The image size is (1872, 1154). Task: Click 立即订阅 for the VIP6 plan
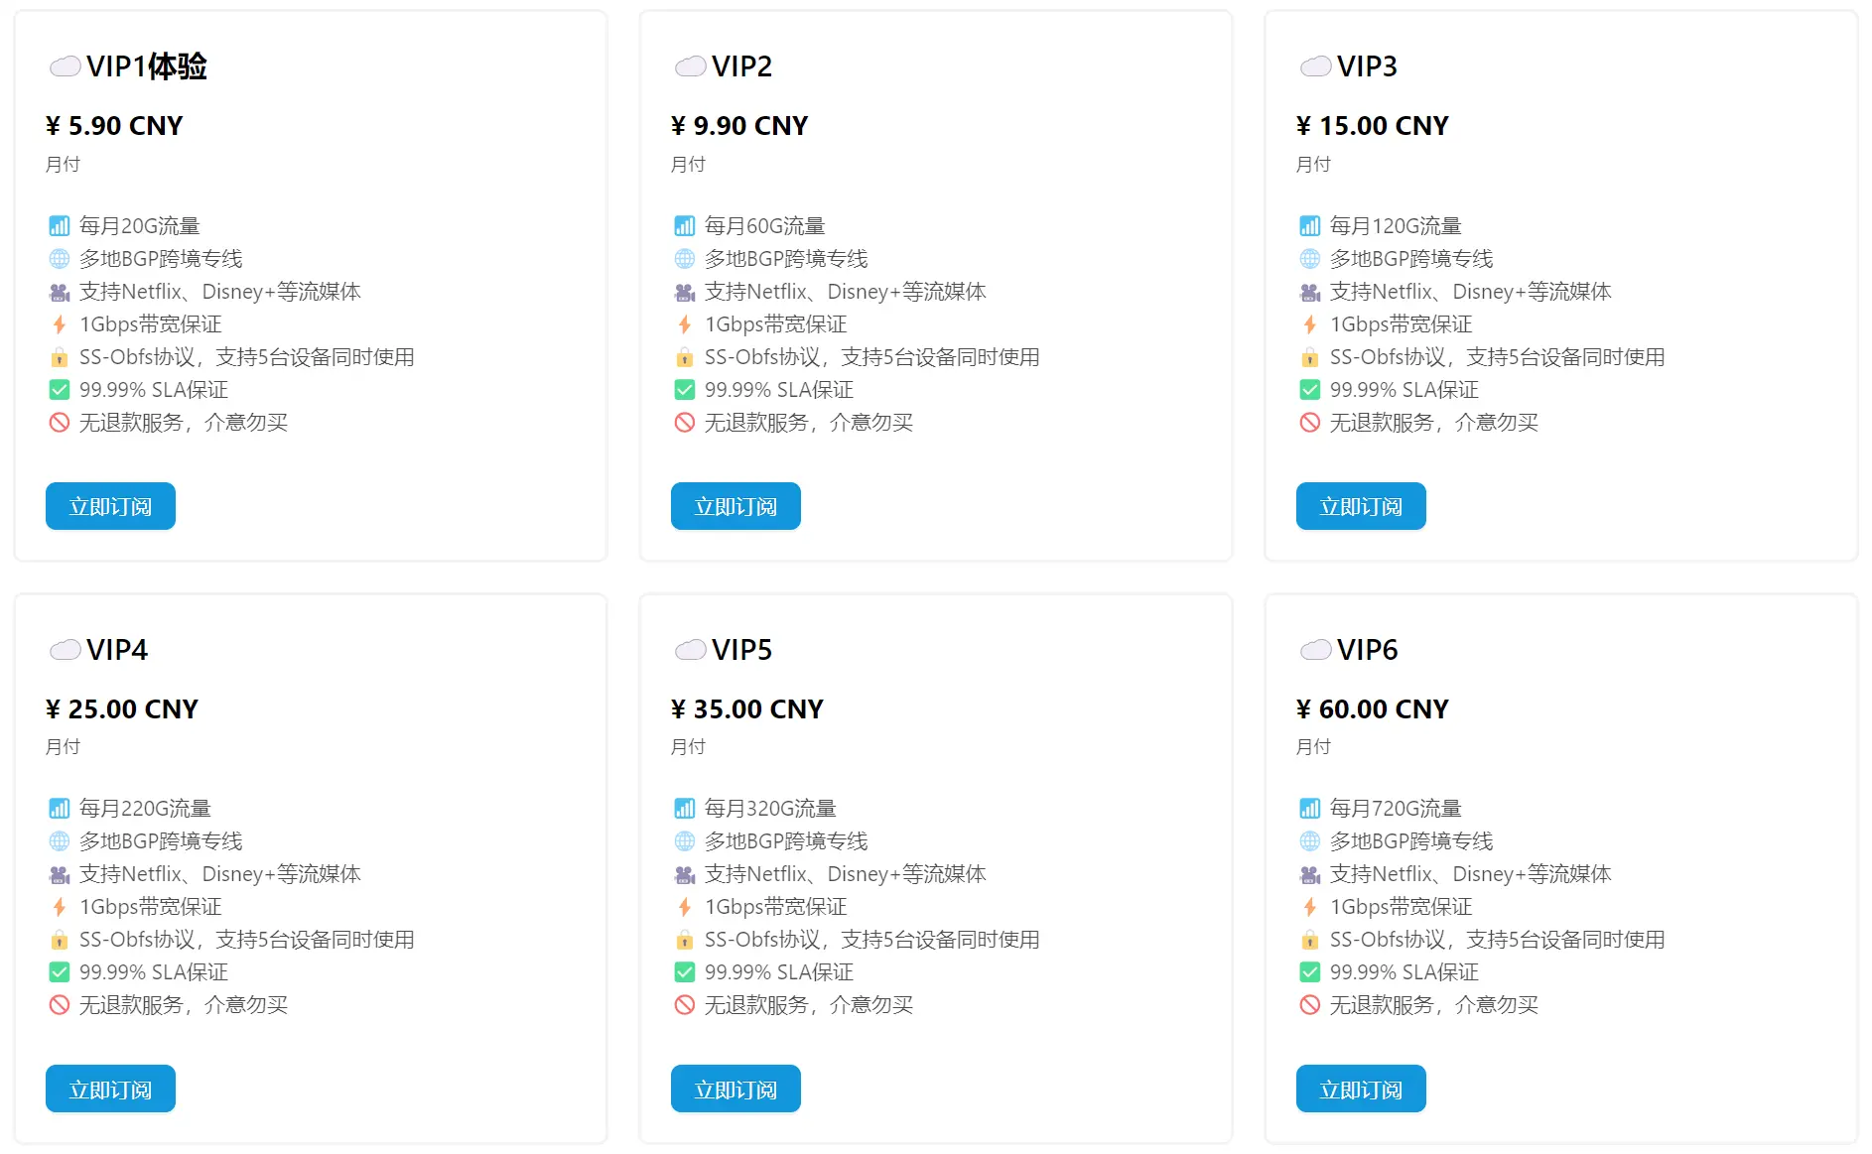point(1361,1089)
